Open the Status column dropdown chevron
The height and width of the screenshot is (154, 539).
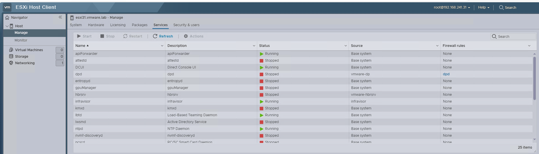[x=346, y=46]
